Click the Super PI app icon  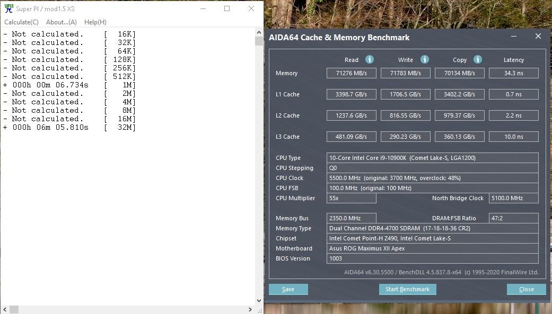9,8
